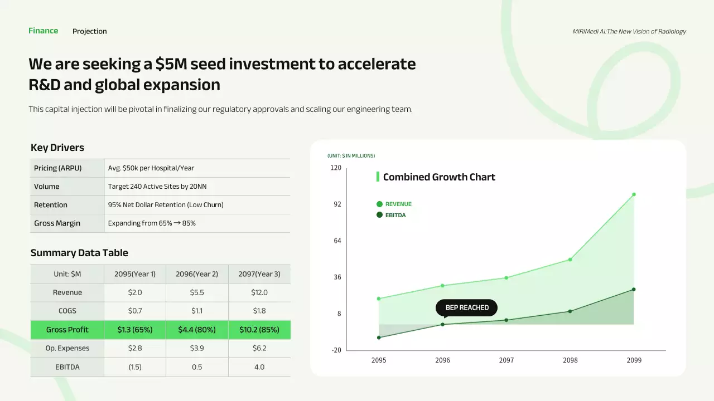Click the Summary Data Table heading
Viewport: 714px width, 401px height.
pos(79,253)
